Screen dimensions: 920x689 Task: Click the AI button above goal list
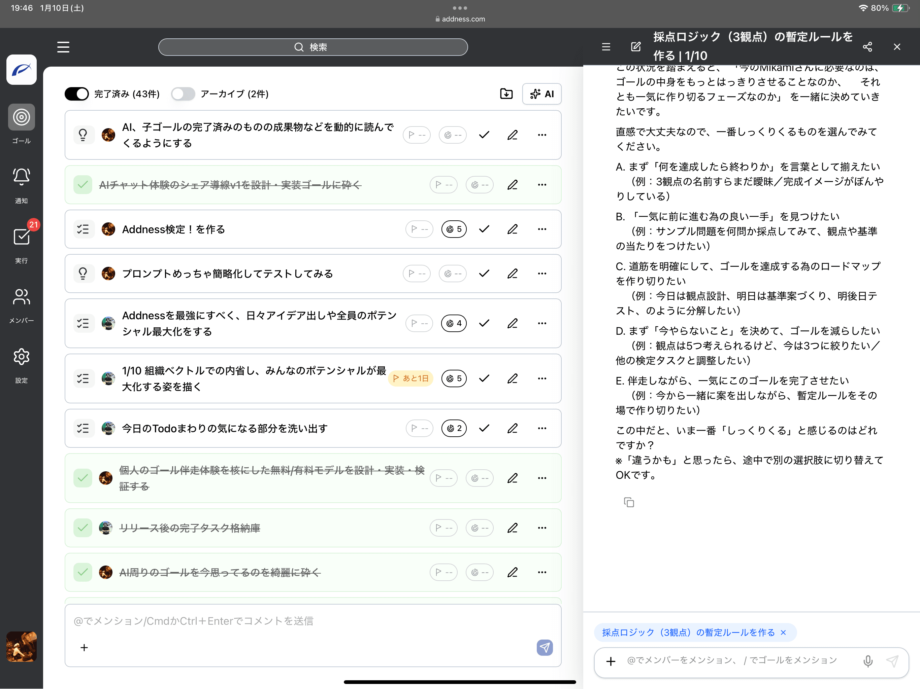click(541, 94)
